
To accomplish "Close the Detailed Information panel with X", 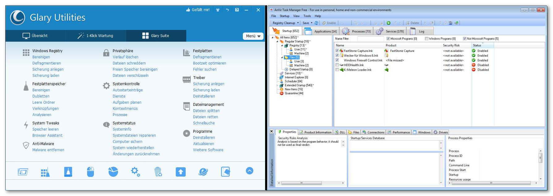I will pos(272,131).
